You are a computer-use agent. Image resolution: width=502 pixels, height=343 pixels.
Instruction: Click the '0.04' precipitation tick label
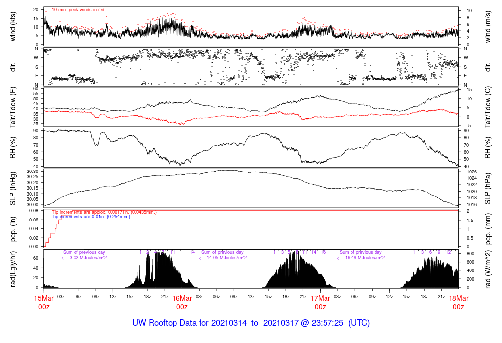[34, 229]
